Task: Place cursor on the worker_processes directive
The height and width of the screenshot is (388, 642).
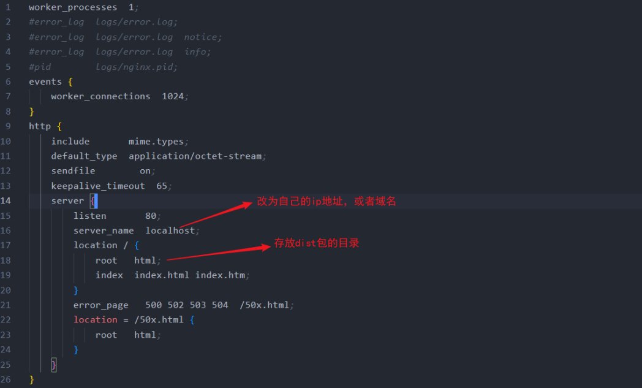Action: point(73,7)
